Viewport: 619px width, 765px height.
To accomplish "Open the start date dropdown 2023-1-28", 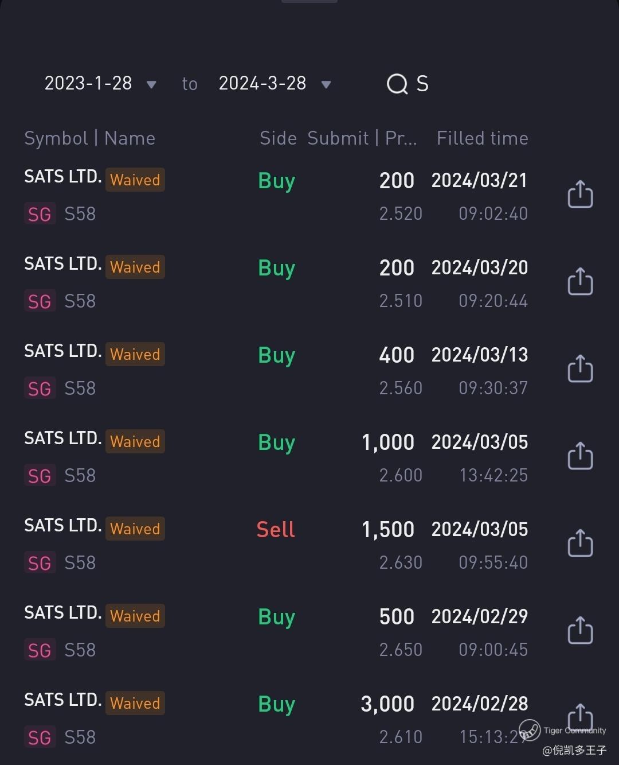I will click(x=100, y=84).
